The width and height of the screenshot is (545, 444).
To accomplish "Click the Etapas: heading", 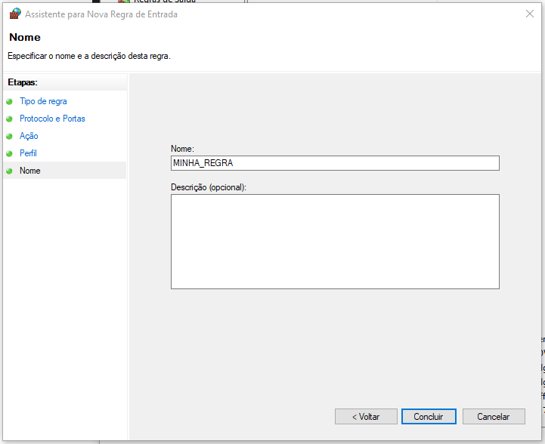I will pyautogui.click(x=23, y=82).
